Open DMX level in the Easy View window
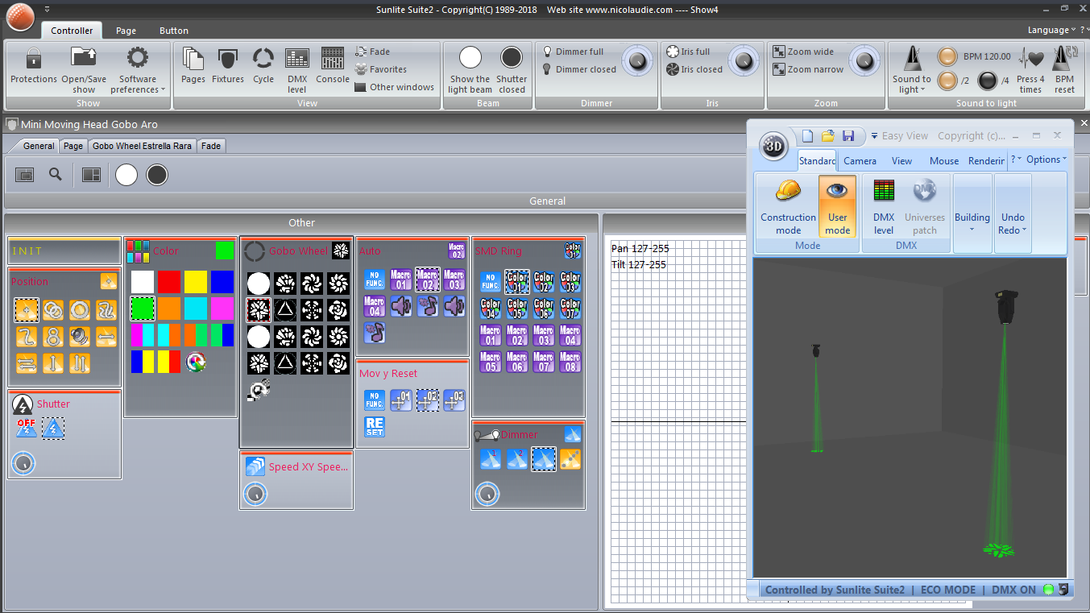The image size is (1090, 613). (884, 206)
